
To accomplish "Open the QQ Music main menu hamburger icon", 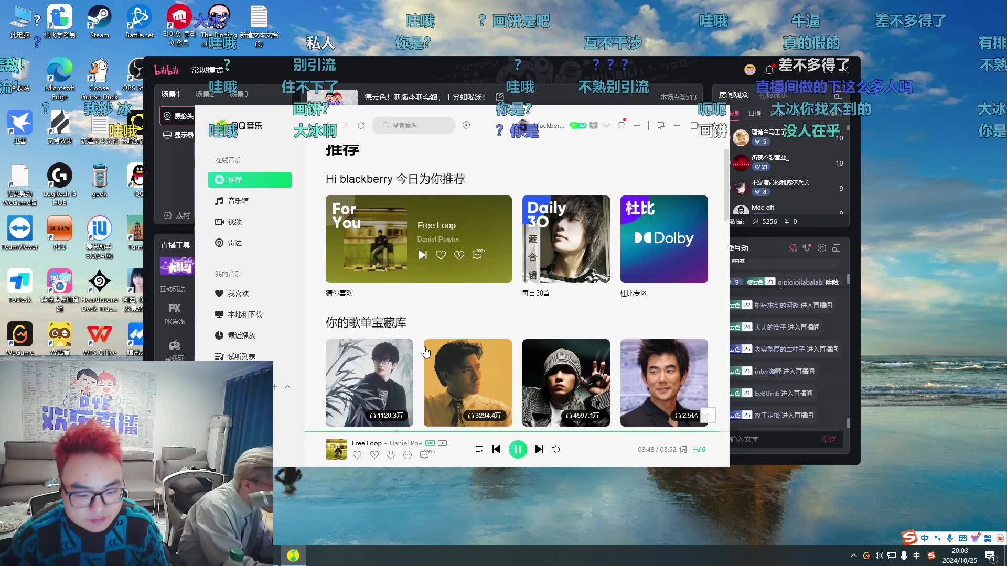I will click(x=637, y=125).
